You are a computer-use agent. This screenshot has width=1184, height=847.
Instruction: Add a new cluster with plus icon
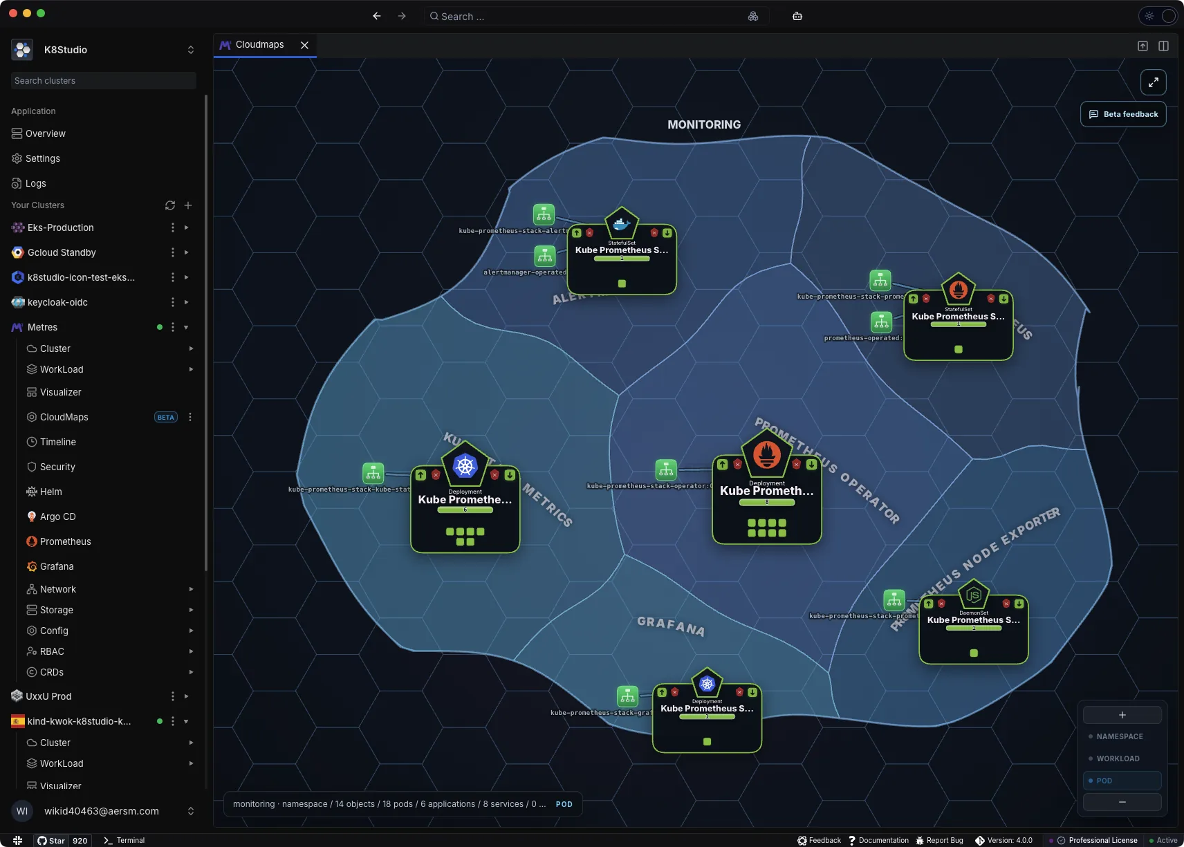(x=188, y=205)
